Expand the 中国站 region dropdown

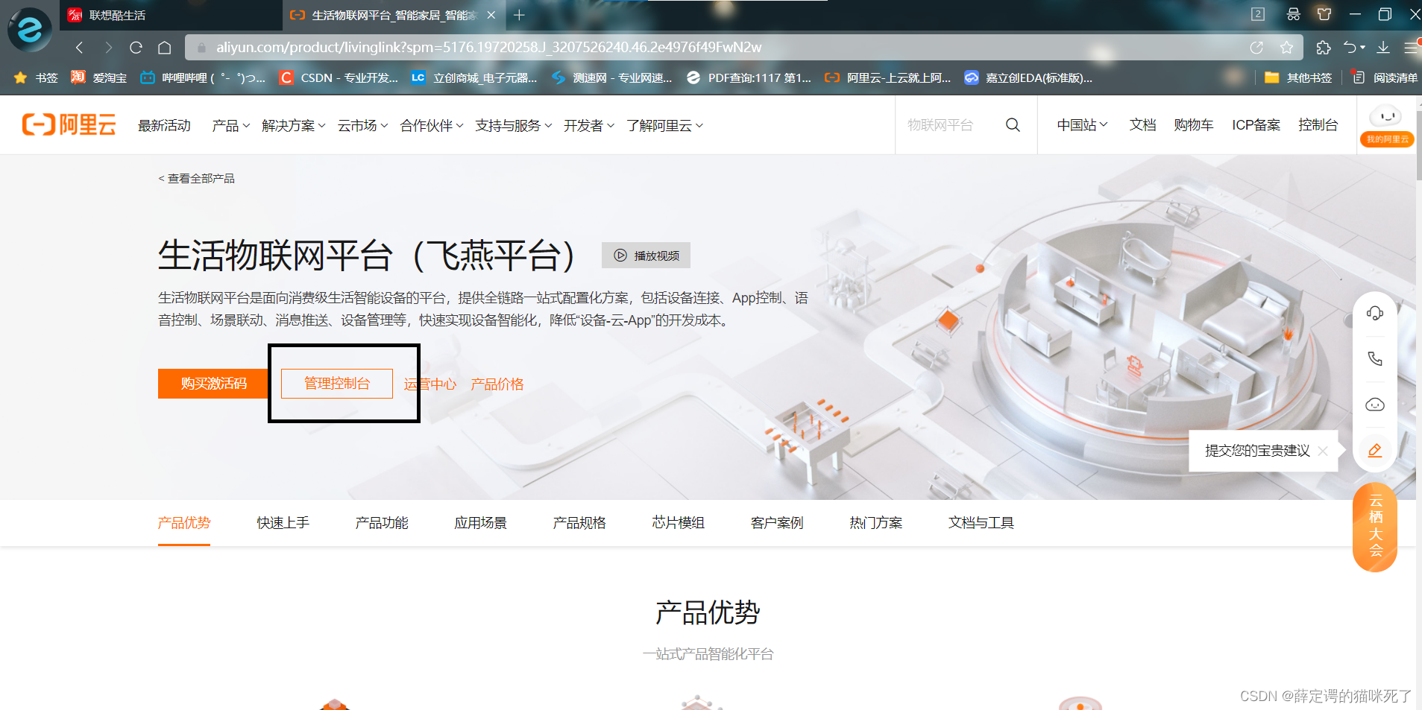pyautogui.click(x=1082, y=125)
